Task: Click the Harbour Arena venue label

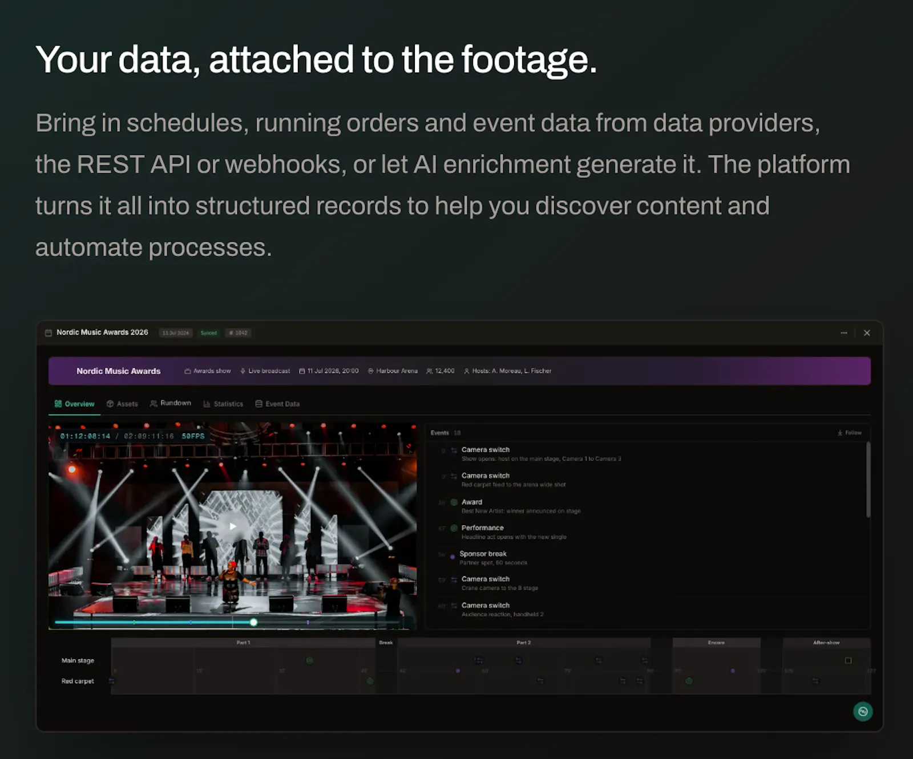Action: 393,371
